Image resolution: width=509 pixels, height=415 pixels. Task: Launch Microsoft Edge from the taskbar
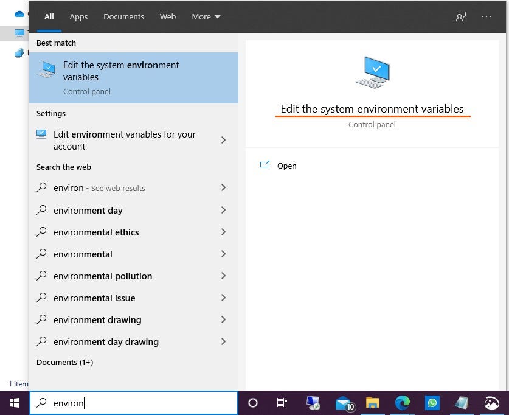point(402,403)
